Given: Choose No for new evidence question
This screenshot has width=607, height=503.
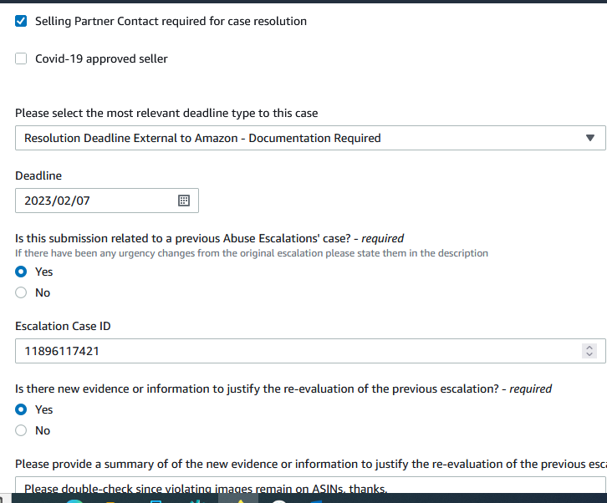Looking at the screenshot, I should pos(21,430).
